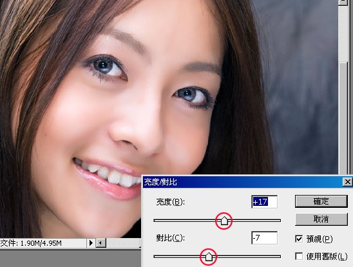Image resolution: width=353 pixels, height=267 pixels.
Task: Select the brightness slider handle
Action: (x=224, y=221)
